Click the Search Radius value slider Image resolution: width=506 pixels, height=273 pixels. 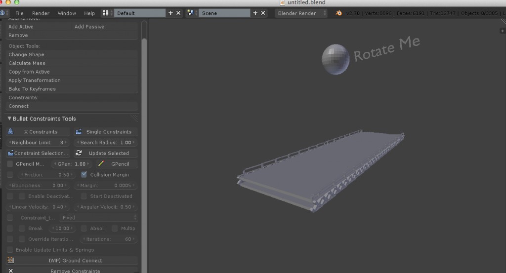click(105, 143)
